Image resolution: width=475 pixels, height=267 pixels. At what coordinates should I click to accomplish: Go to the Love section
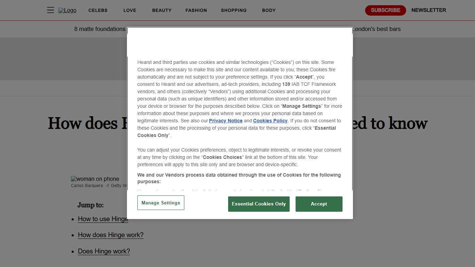[x=130, y=10]
